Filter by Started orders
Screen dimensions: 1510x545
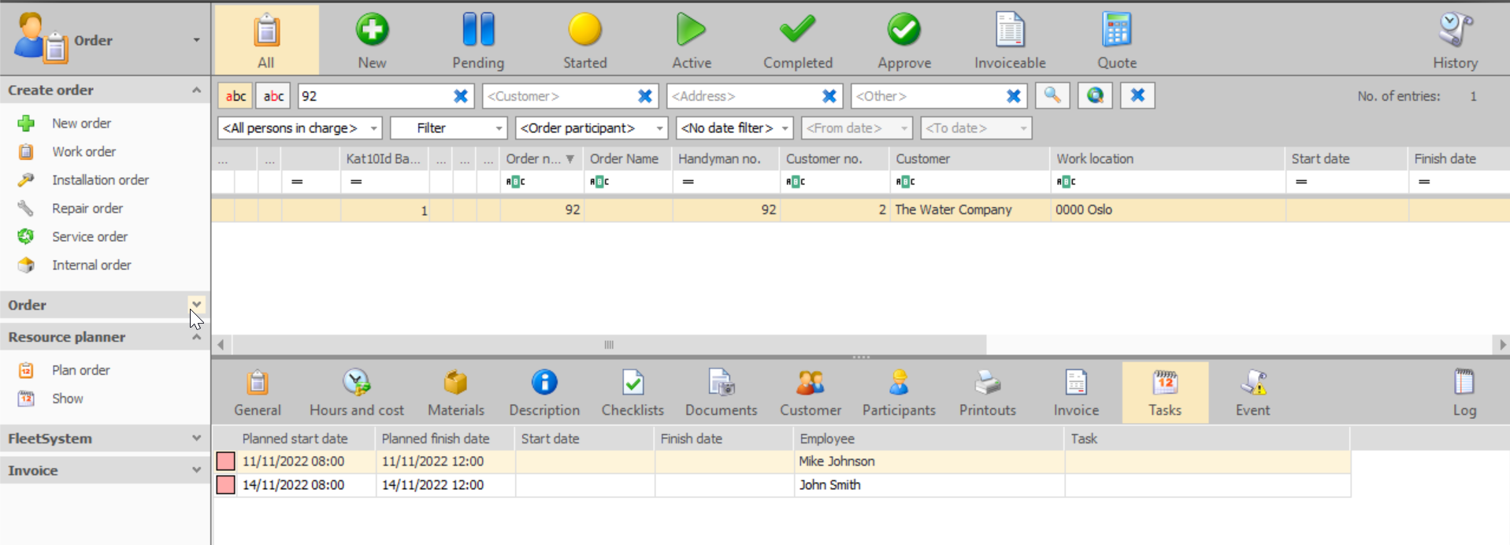584,41
